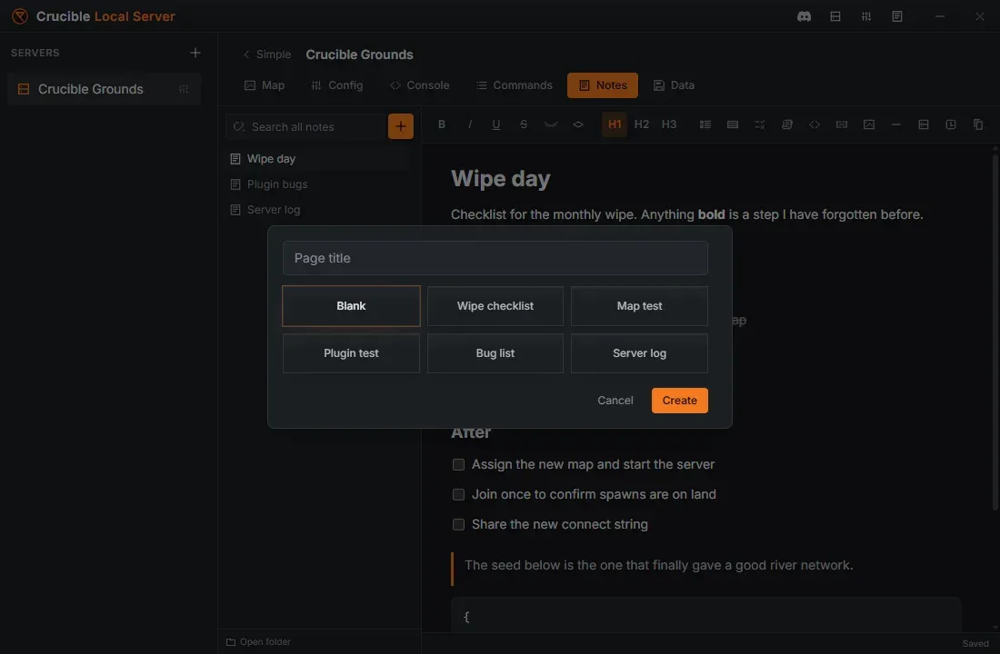The height and width of the screenshot is (654, 1000).
Task: Switch to the Map tab
Action: [265, 85]
